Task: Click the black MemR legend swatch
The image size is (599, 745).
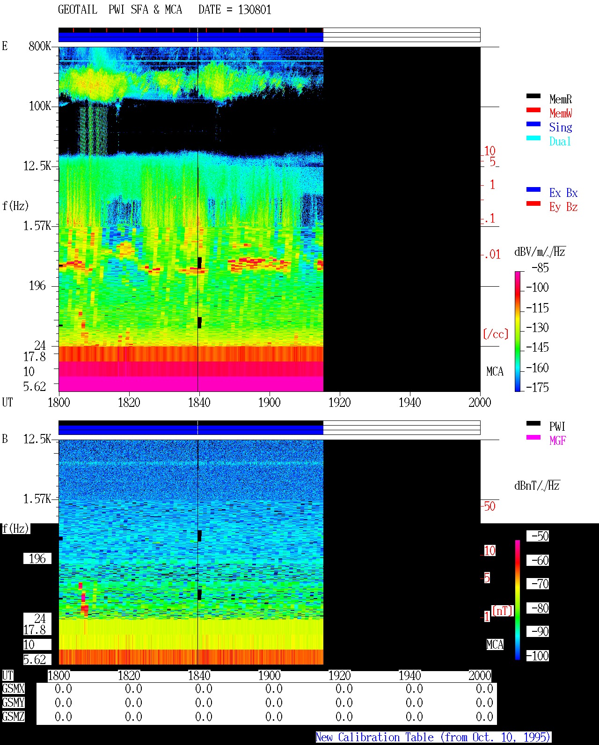Action: coord(533,96)
